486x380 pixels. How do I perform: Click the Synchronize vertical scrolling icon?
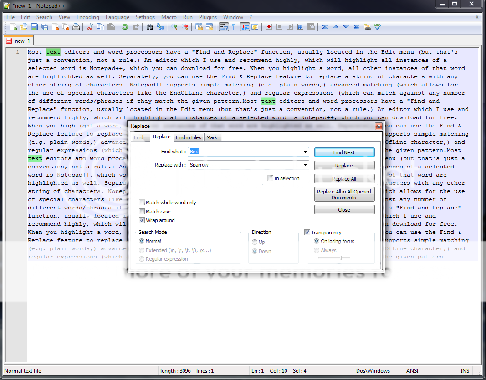[x=199, y=27]
